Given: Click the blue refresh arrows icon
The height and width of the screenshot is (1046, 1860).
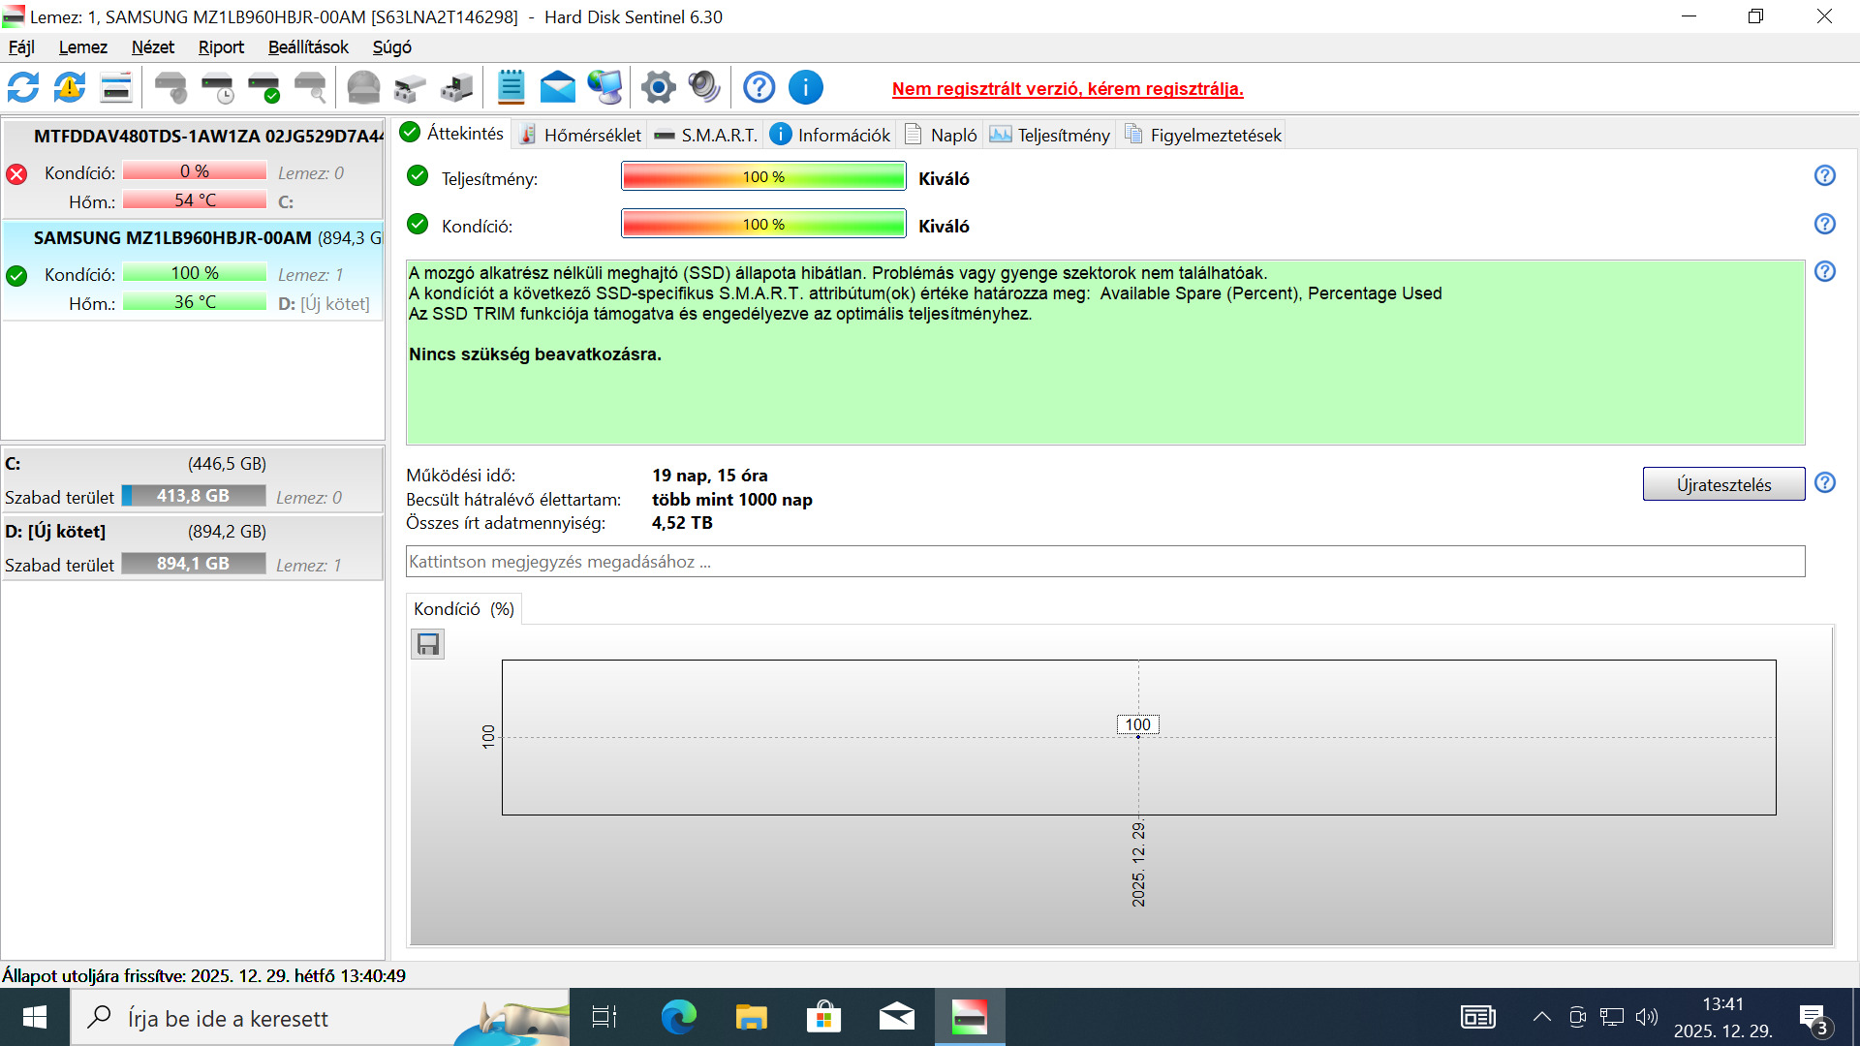Looking at the screenshot, I should pos(23,88).
